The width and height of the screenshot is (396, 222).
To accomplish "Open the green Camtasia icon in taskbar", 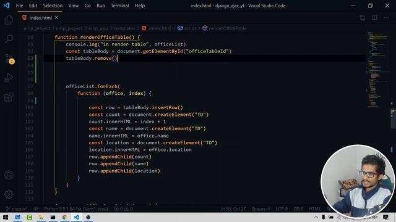I will point(29,217).
